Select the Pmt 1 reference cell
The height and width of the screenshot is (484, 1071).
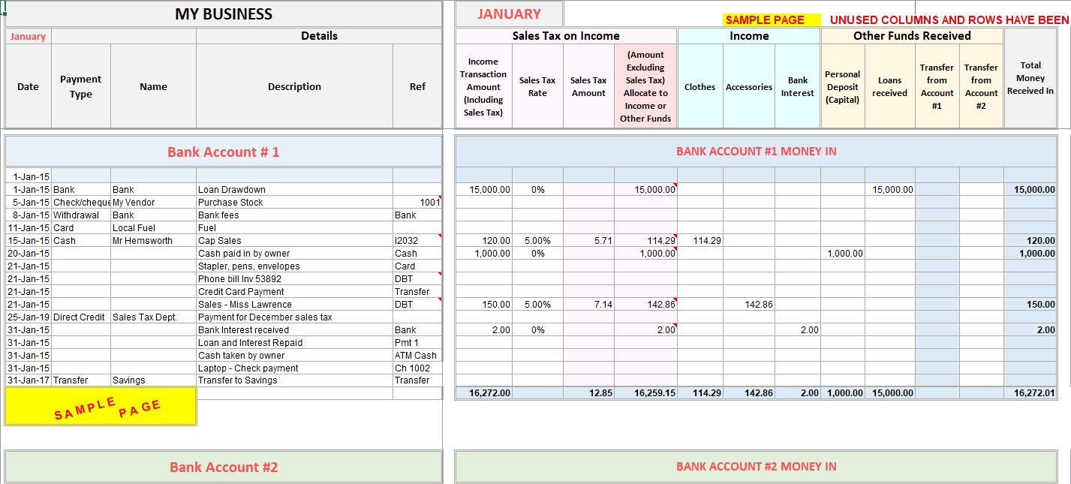tap(417, 343)
